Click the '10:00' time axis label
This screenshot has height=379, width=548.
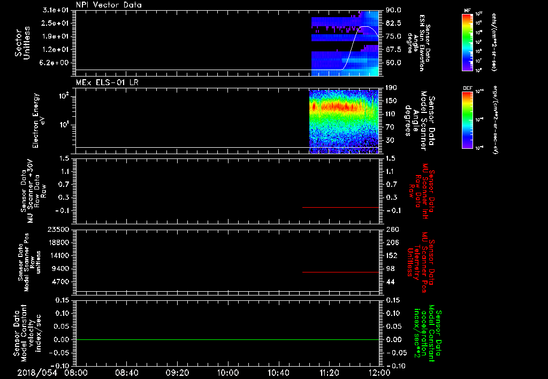[227, 373]
